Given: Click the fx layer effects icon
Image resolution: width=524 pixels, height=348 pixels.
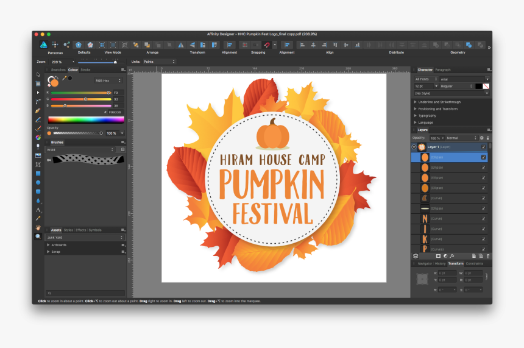Looking at the screenshot, I should point(452,256).
